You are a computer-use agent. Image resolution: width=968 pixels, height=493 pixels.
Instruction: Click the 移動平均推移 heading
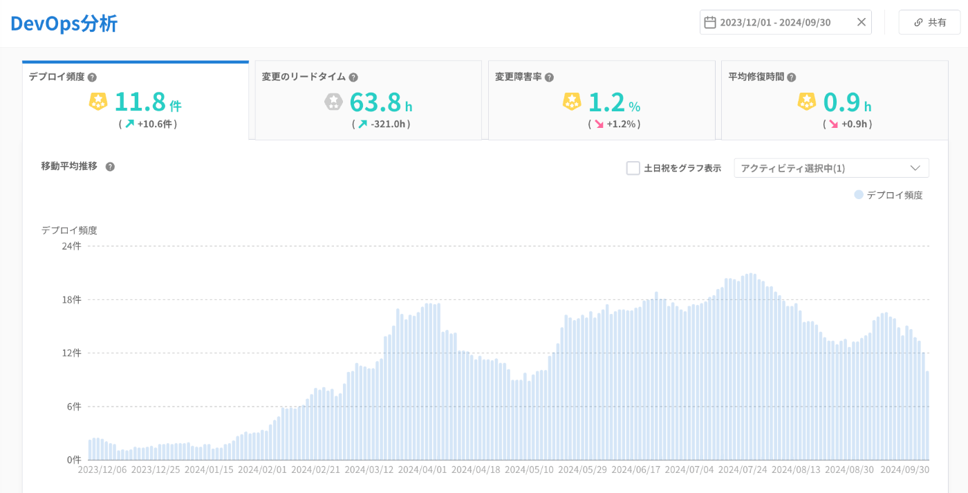click(69, 167)
